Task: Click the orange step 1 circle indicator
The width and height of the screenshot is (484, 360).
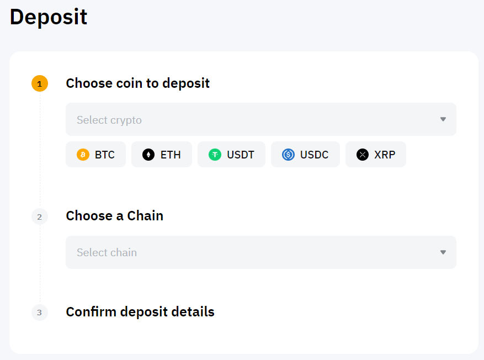Action: [40, 84]
